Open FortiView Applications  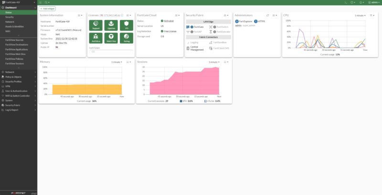[x=19, y=50]
